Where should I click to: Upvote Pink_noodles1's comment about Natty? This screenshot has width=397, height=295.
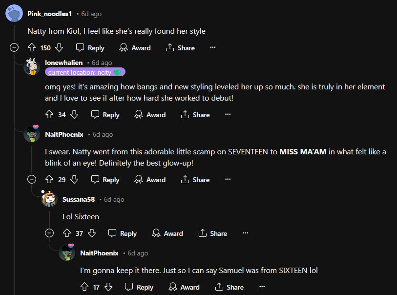[x=32, y=48]
